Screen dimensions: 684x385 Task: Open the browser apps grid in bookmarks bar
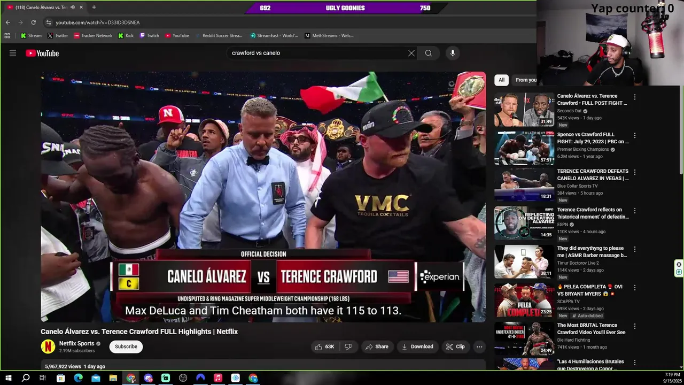[7, 36]
